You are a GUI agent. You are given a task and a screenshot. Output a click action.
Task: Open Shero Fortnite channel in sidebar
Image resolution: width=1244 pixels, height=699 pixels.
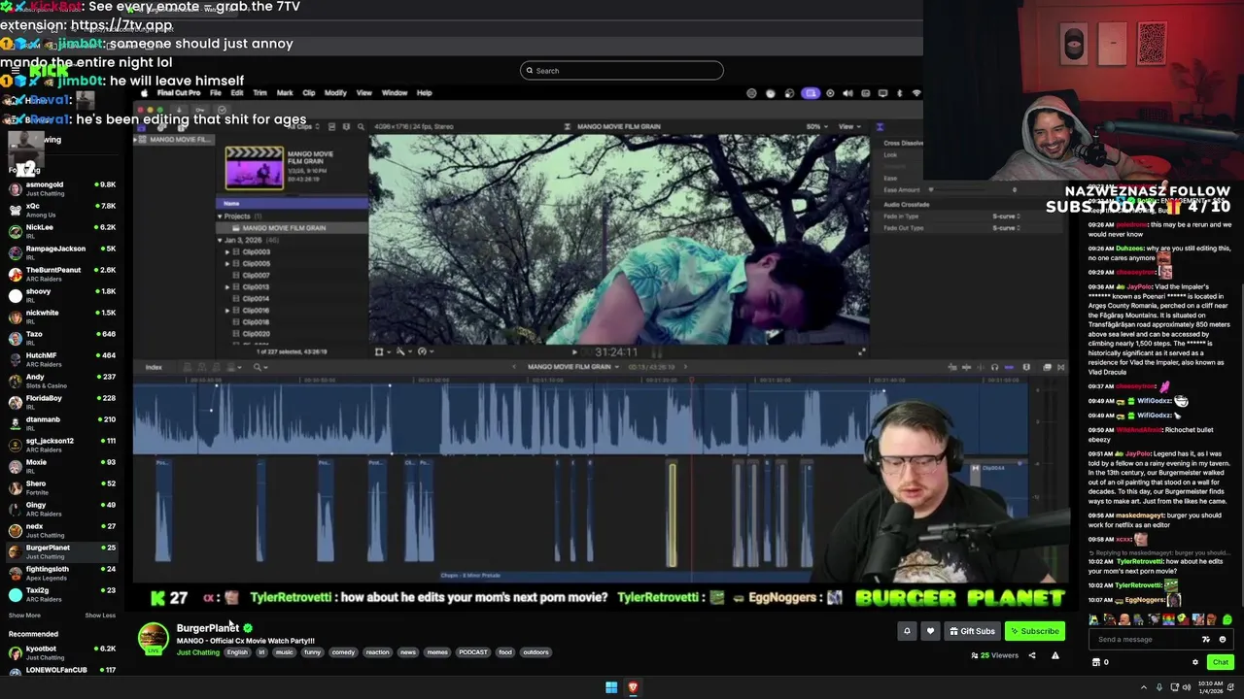point(62,487)
